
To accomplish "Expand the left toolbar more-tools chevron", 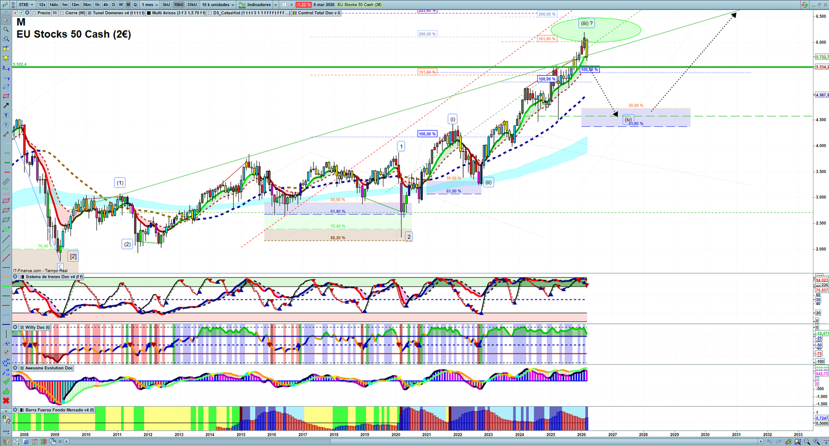I will pos(6,411).
